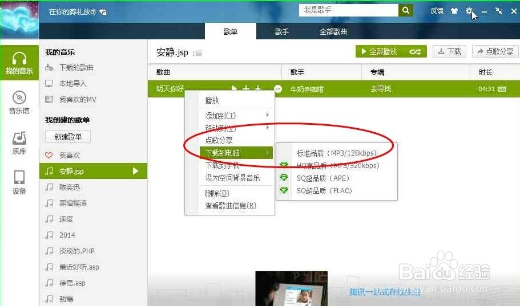Click the now-playing title 在你的葬礼放dj
The width and height of the screenshot is (520, 306).
point(72,12)
